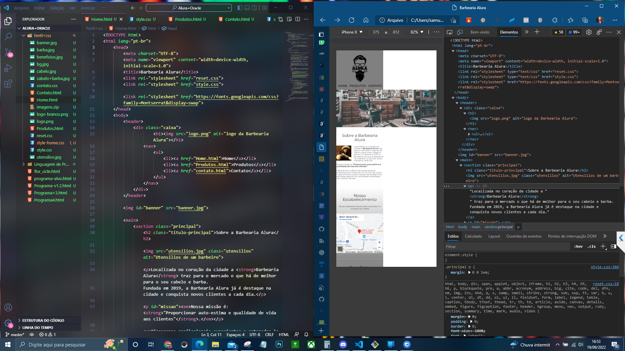625x351 pixels.
Task: Open Bem-vindo tab in DevTools
Action: [x=480, y=32]
